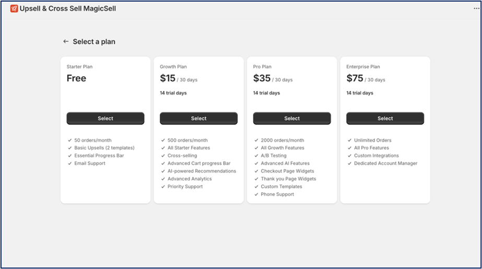
Task: Click the Upsell & Cross Sell MagicSell title
Action: pyautogui.click(x=68, y=8)
